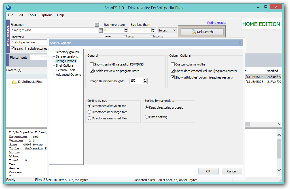Viewport: 290px width, 190px height.
Task: Enable Custom column widths
Action: 173,64
